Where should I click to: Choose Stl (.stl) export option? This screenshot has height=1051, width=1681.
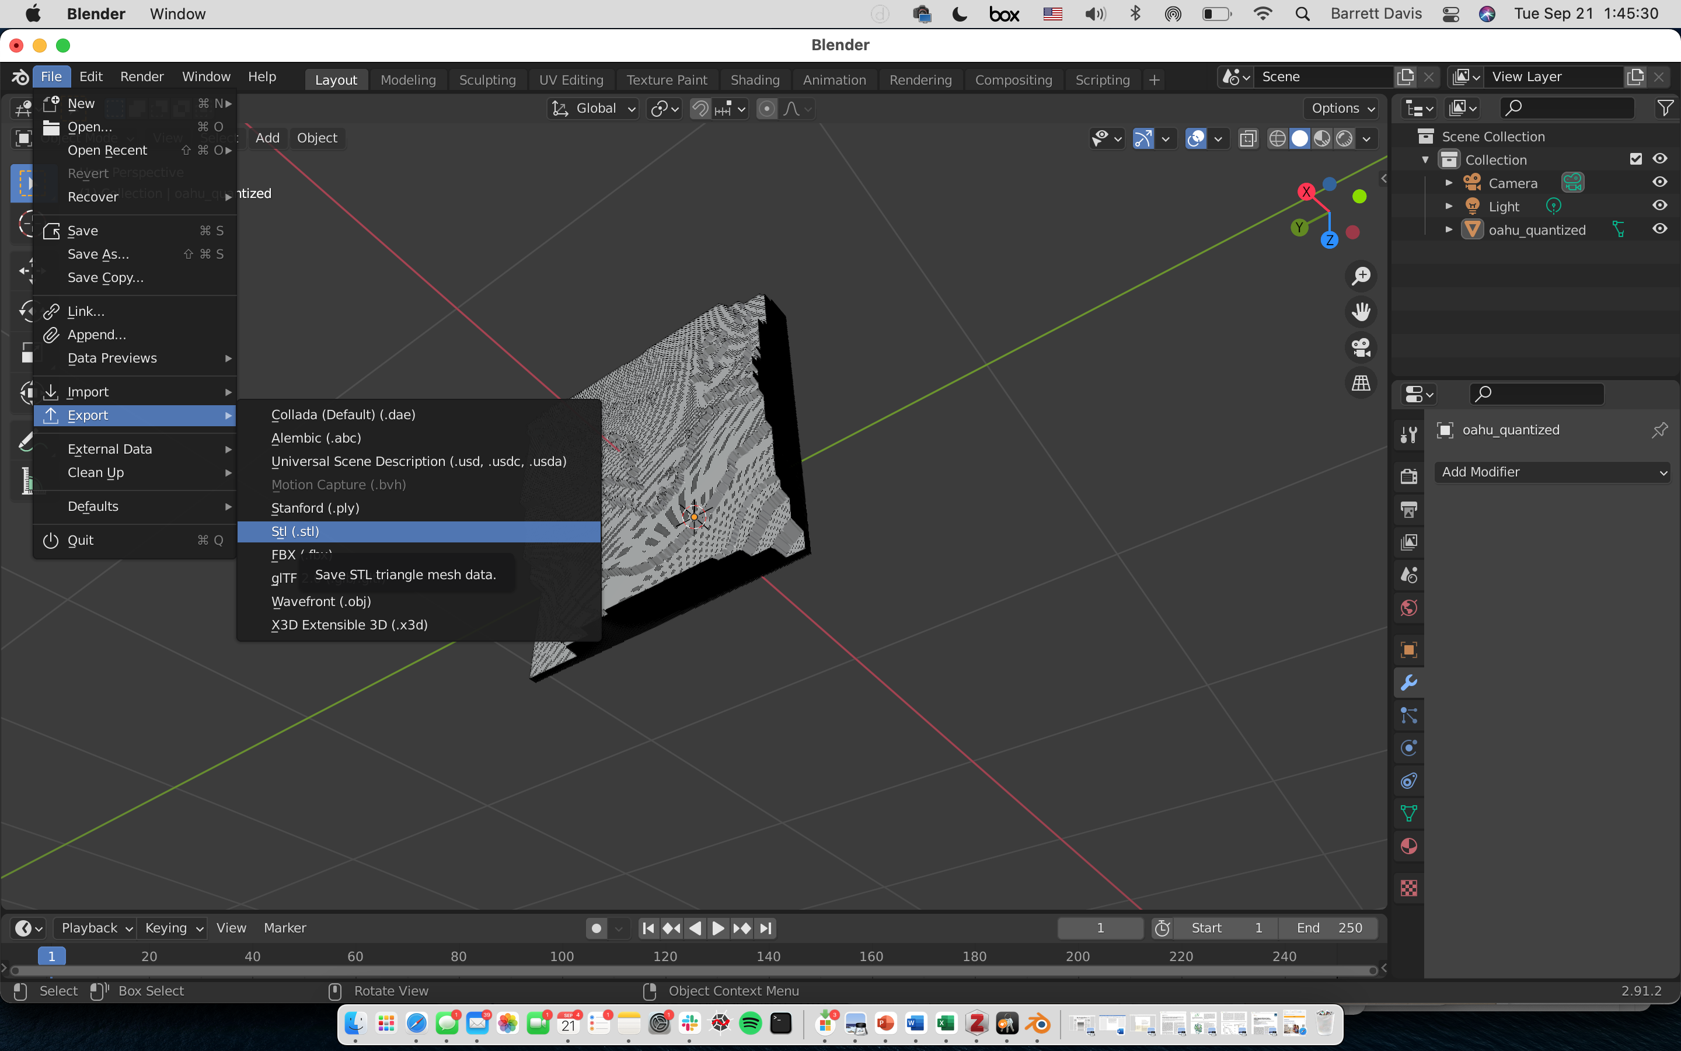pos(419,532)
